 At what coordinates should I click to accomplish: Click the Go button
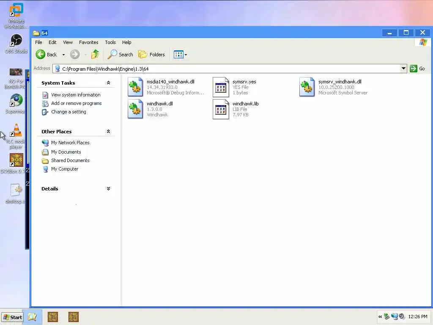pyautogui.click(x=417, y=69)
